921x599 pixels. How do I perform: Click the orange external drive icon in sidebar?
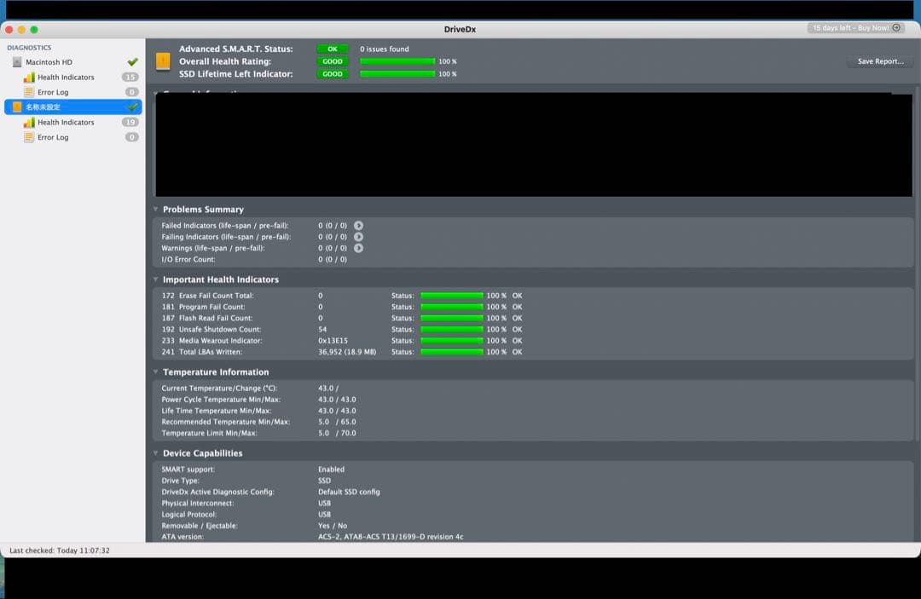click(17, 107)
